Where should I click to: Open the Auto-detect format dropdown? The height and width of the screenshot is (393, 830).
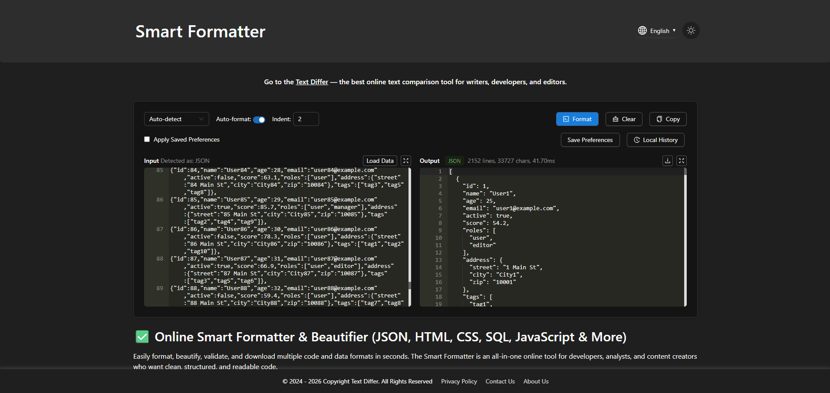pos(176,119)
